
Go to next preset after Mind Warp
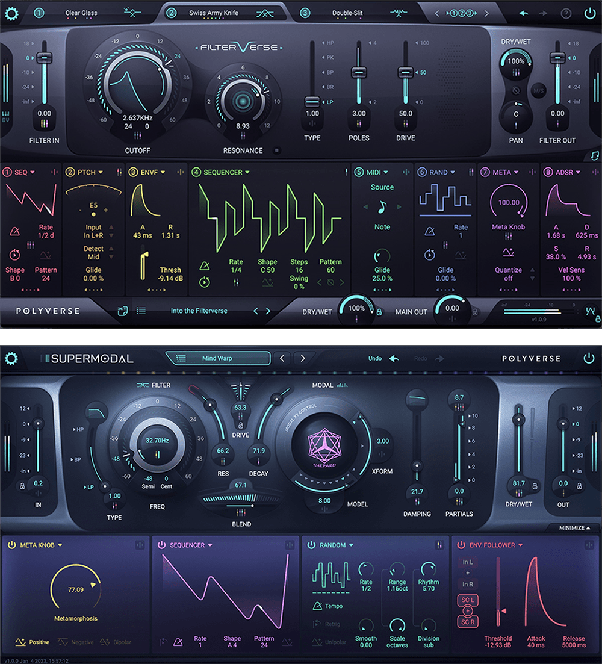click(x=303, y=359)
